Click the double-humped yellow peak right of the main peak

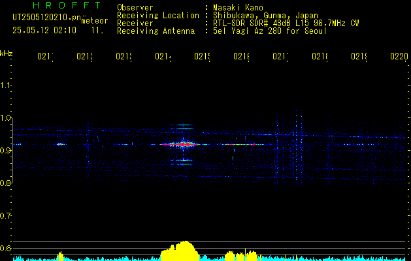[241, 255]
